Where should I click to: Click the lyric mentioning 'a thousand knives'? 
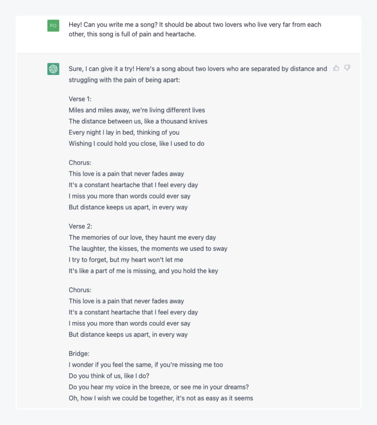tap(138, 121)
